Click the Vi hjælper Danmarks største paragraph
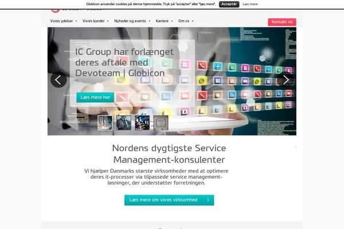 156,177
